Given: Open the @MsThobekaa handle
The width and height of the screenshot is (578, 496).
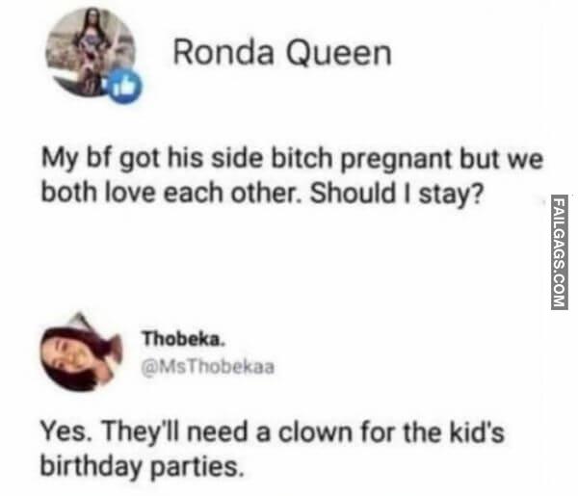Looking at the screenshot, I should 208,367.
